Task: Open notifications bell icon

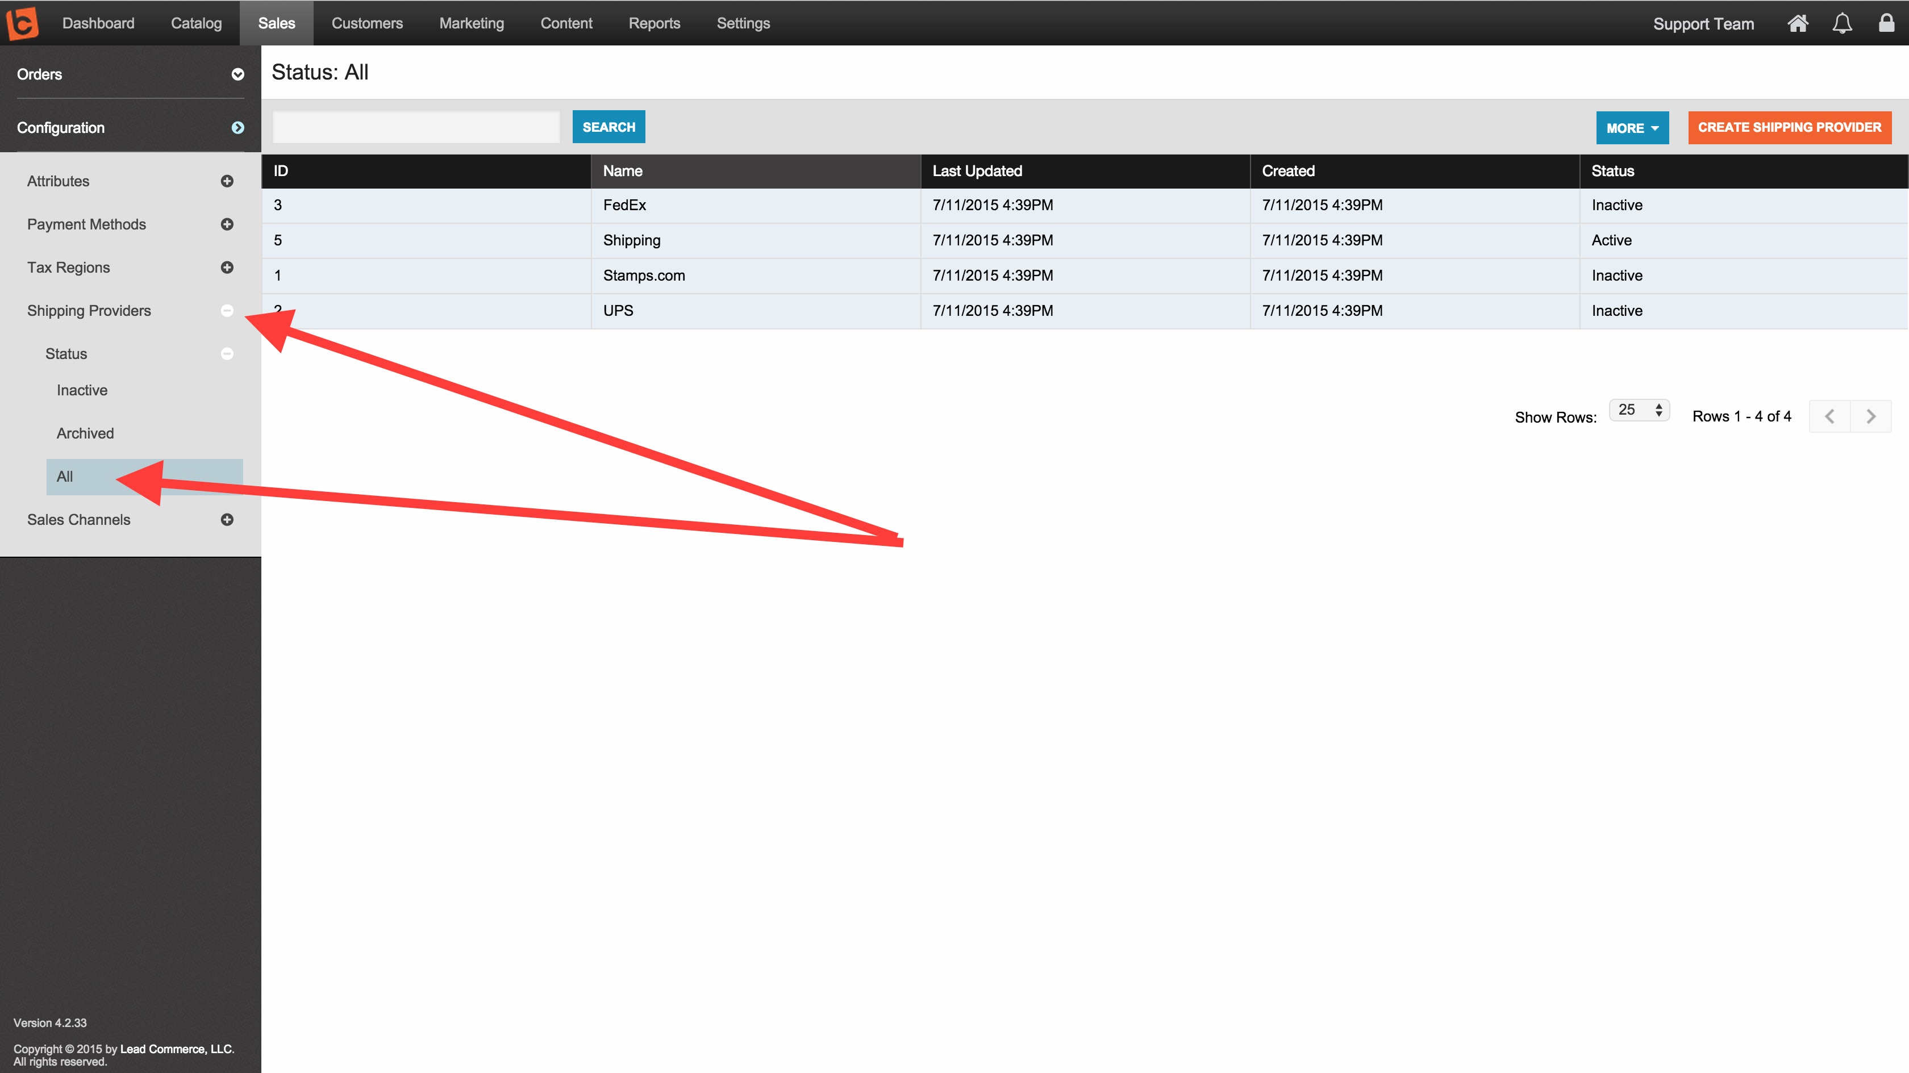Action: coord(1841,24)
